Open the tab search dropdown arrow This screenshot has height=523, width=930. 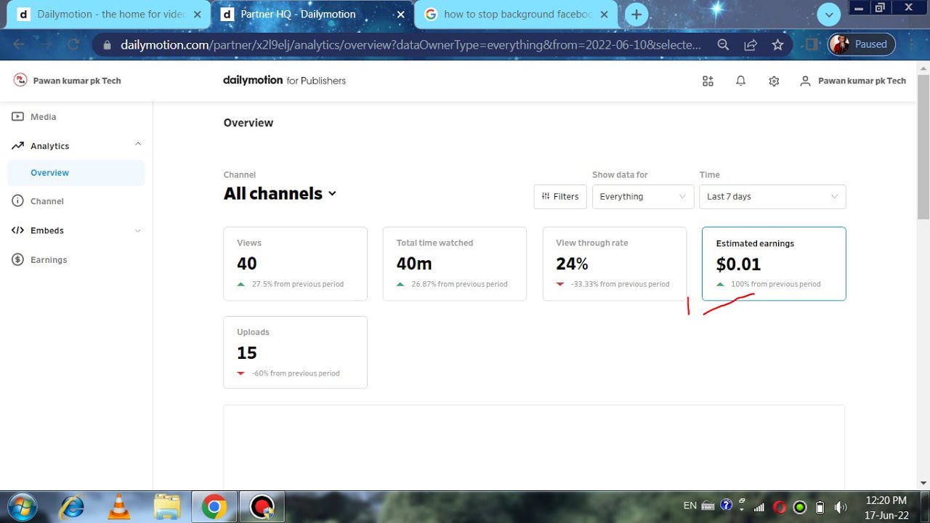click(x=829, y=15)
